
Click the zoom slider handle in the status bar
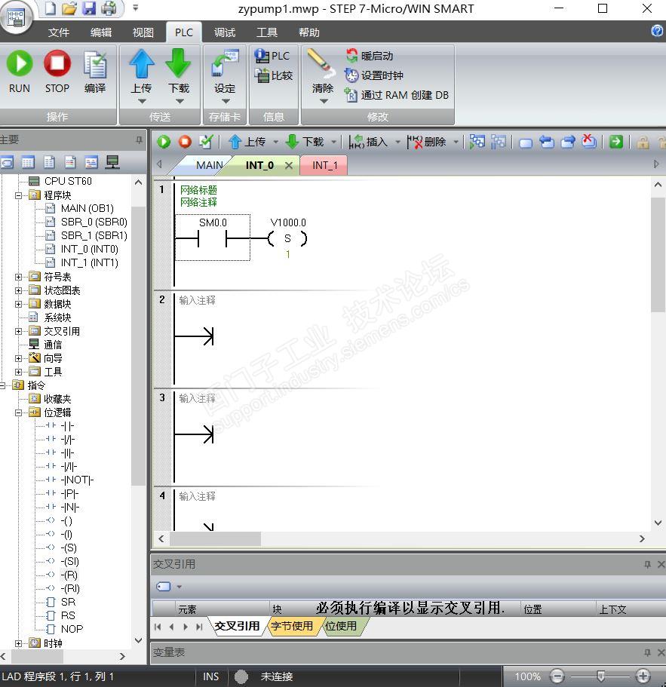pos(600,676)
